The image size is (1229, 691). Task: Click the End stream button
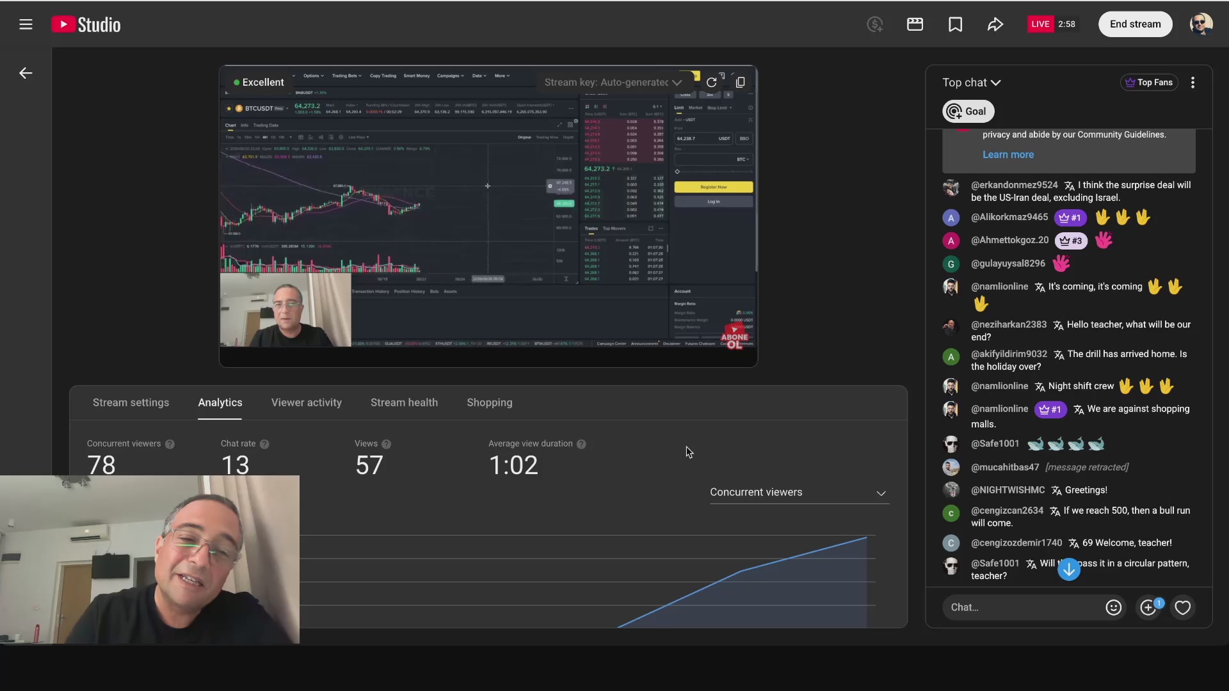point(1135,24)
